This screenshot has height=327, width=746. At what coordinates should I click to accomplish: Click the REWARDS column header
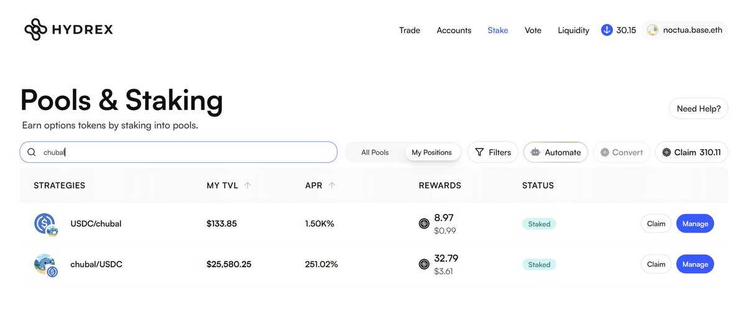pos(440,185)
